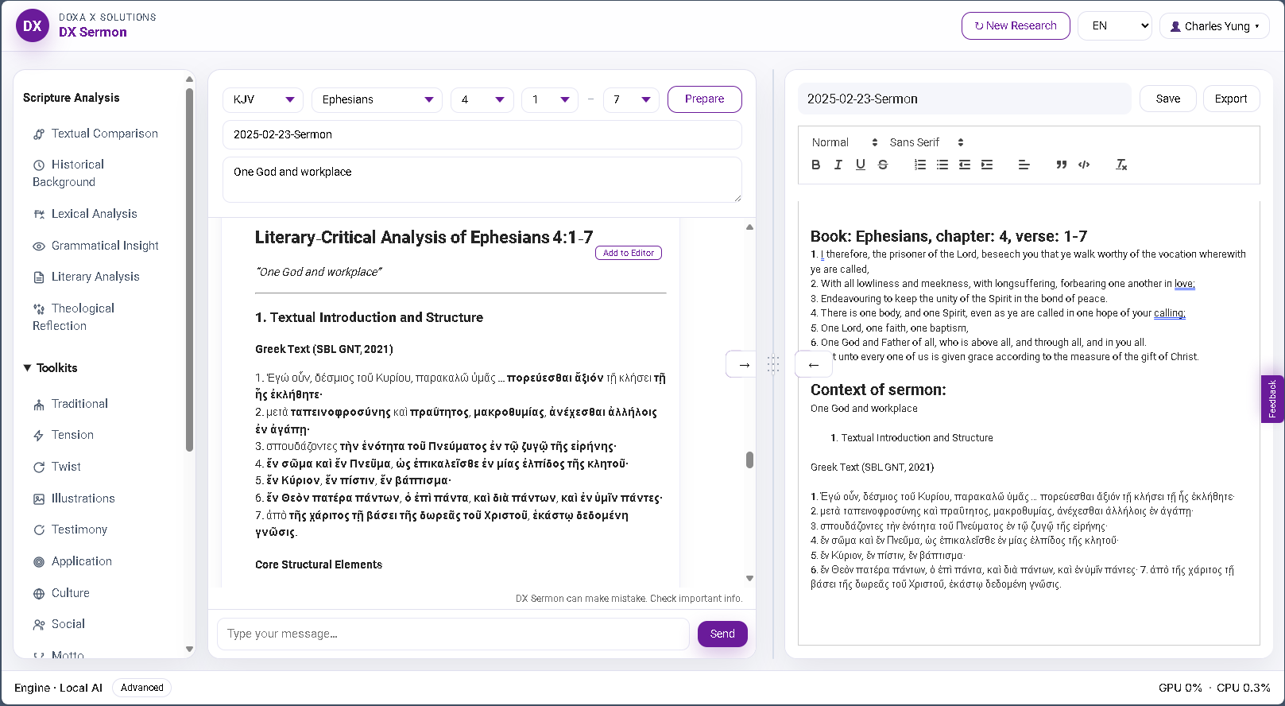Viewport: 1285px width, 706px height.
Task: Increase indent in editor
Action: click(x=986, y=165)
